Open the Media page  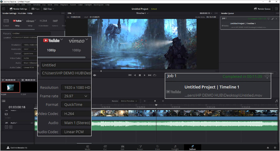point(88,147)
